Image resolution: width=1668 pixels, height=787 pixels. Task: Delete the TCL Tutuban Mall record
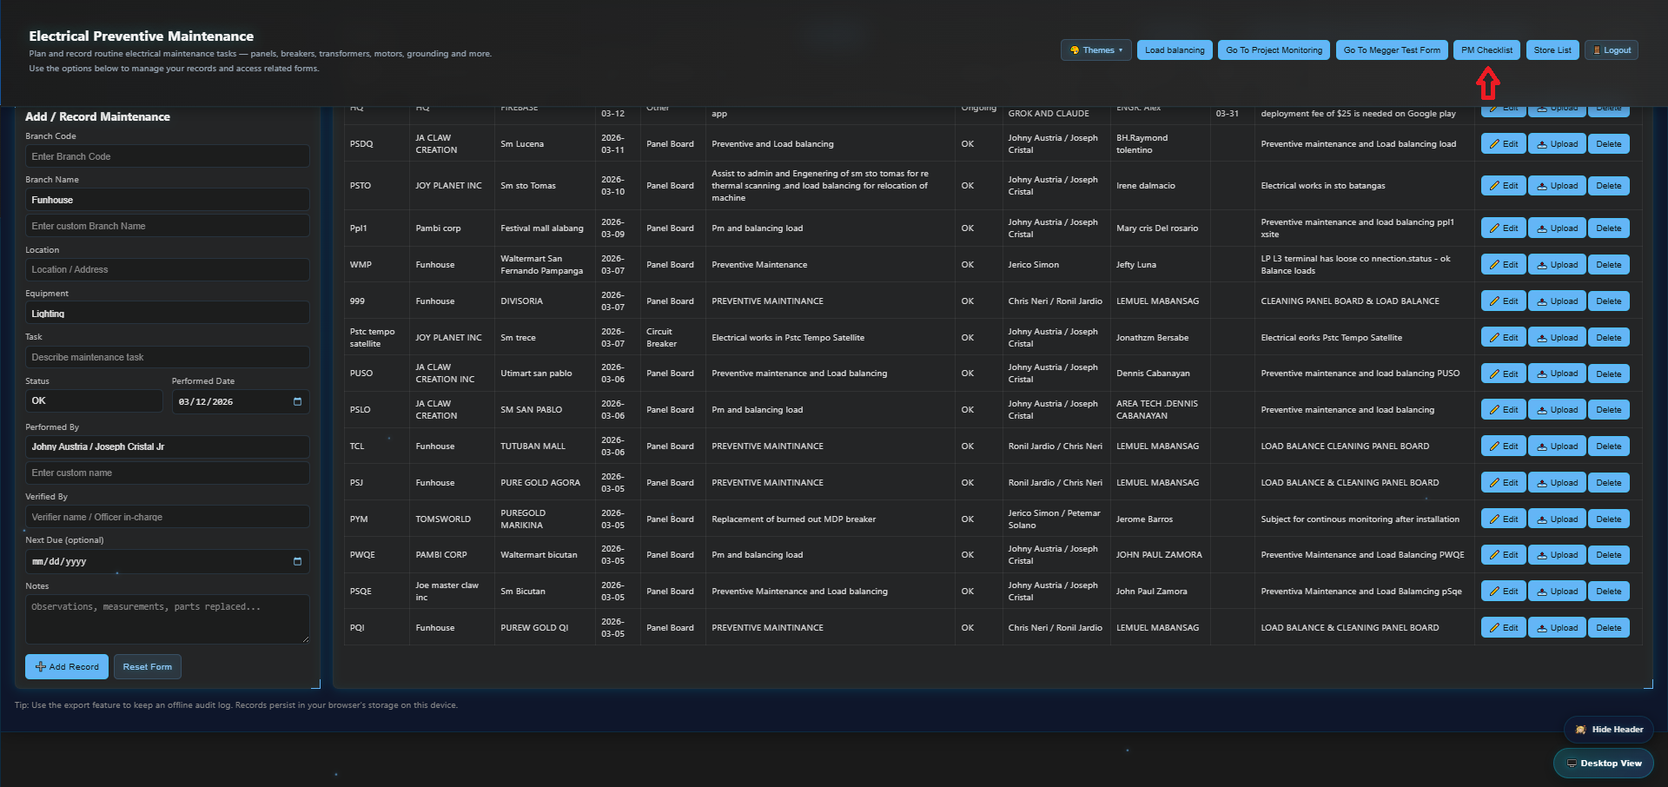(1607, 446)
